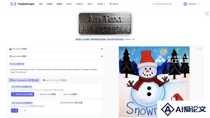The width and height of the screenshot is (210, 118).
Task: Open 模型库 navigation item
Action: tap(50, 4)
